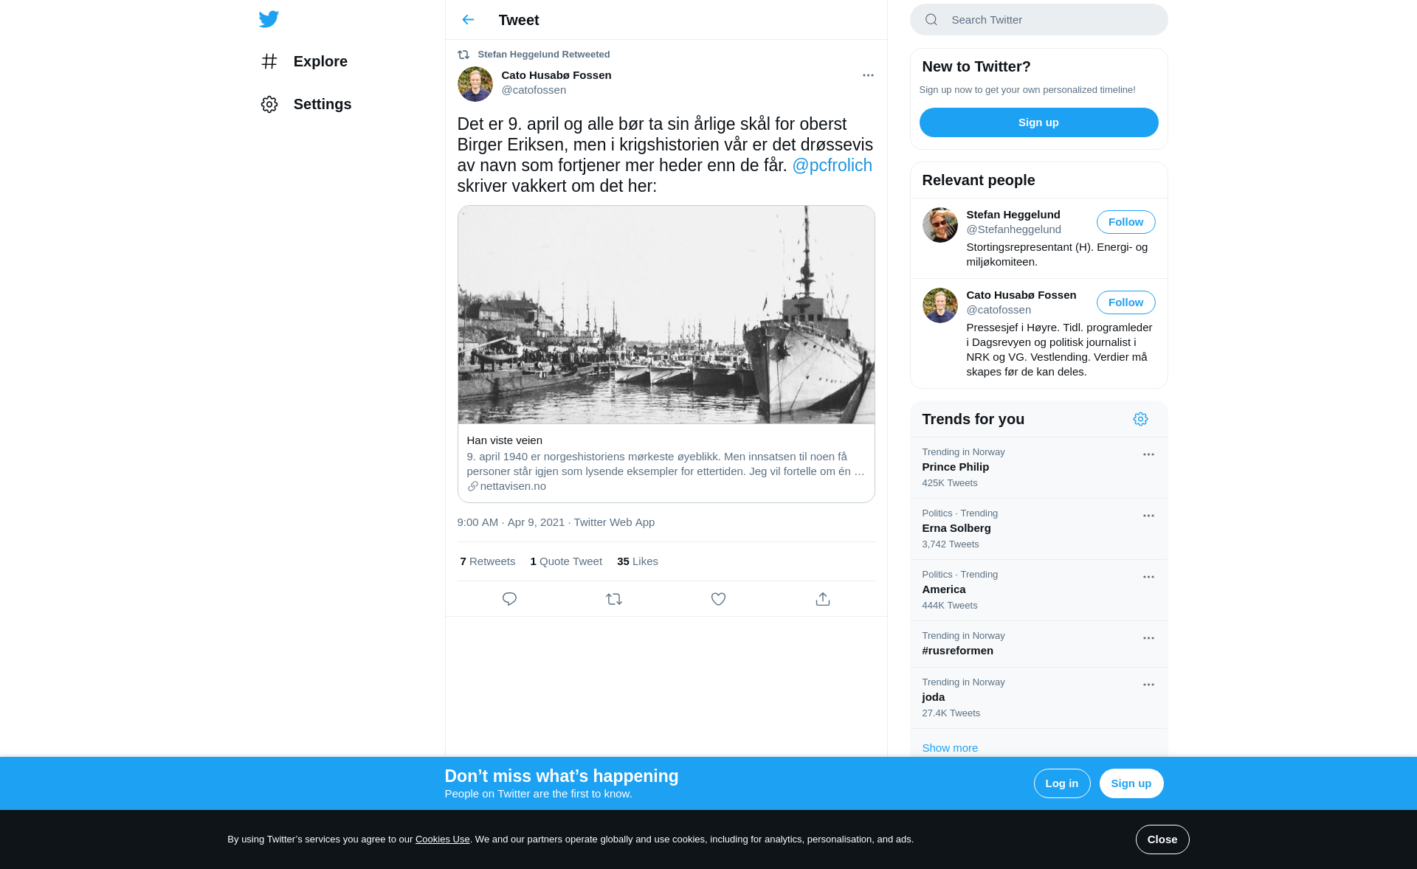Click the Log in button
This screenshot has width=1417, height=869.
[x=1061, y=783]
